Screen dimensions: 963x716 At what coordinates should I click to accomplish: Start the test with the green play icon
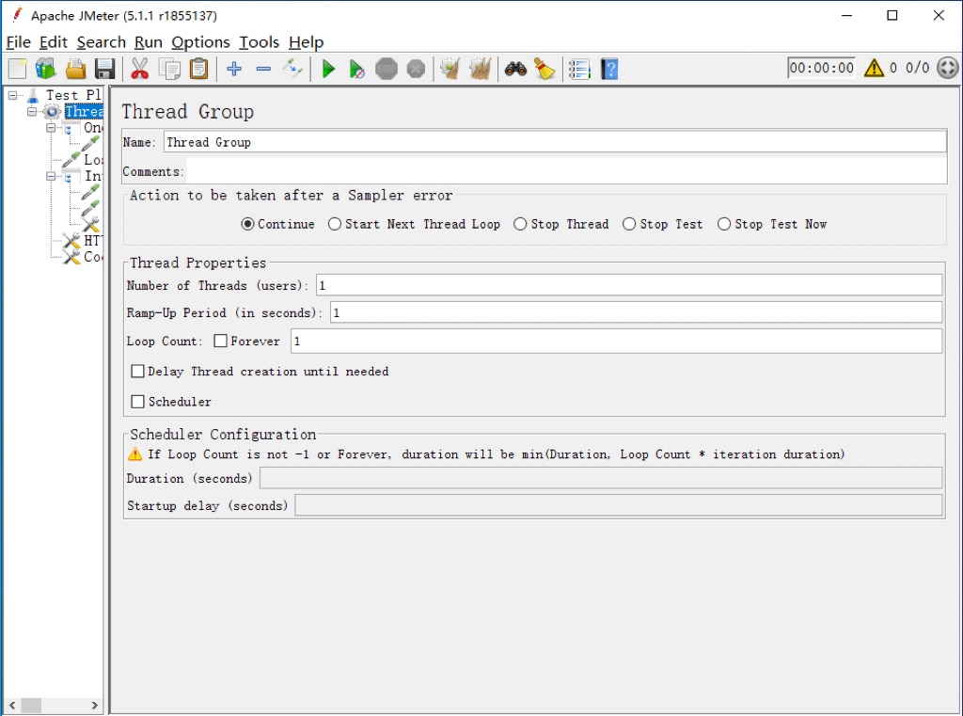[328, 69]
